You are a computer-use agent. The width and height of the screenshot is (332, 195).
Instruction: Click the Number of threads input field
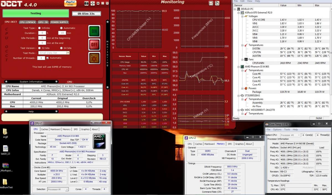(42, 58)
